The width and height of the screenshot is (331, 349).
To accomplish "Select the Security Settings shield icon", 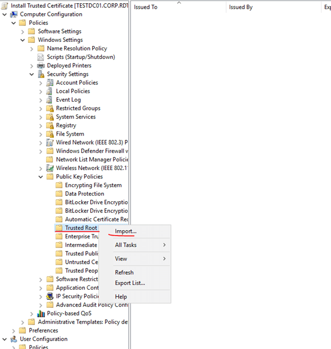I will click(41, 74).
